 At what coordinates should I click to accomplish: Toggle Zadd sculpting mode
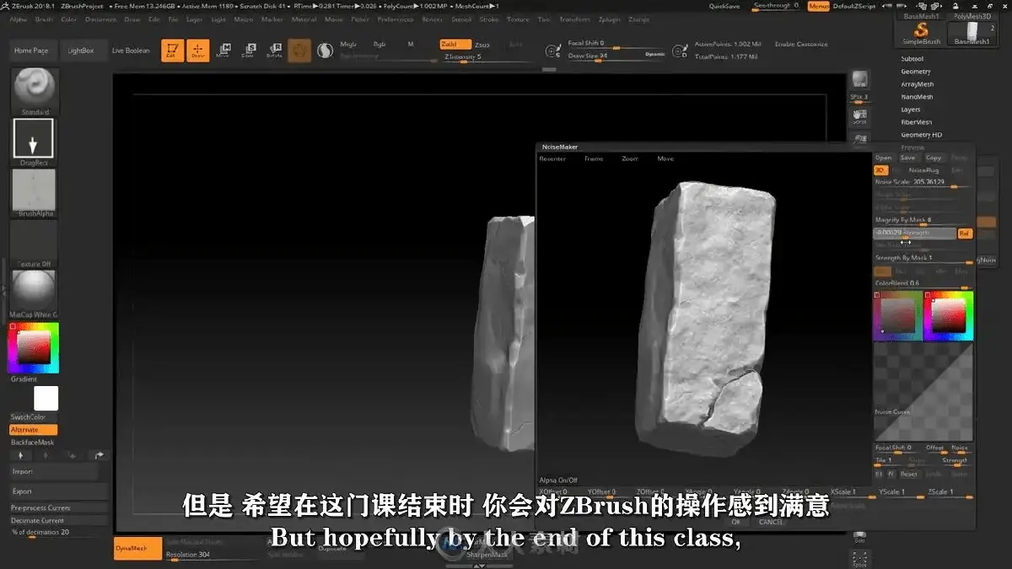455,44
